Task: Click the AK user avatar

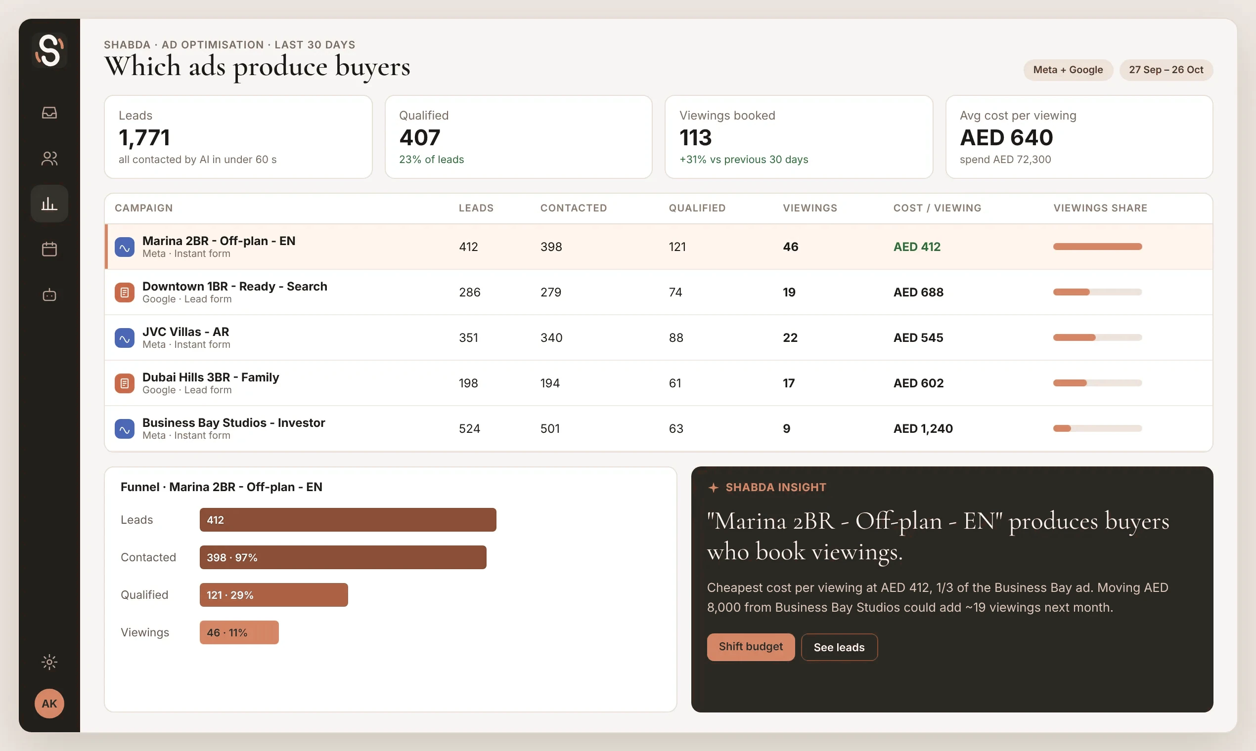Action: coord(49,704)
